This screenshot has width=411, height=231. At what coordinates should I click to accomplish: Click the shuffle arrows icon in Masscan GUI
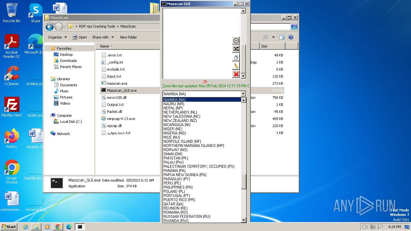tap(236, 49)
